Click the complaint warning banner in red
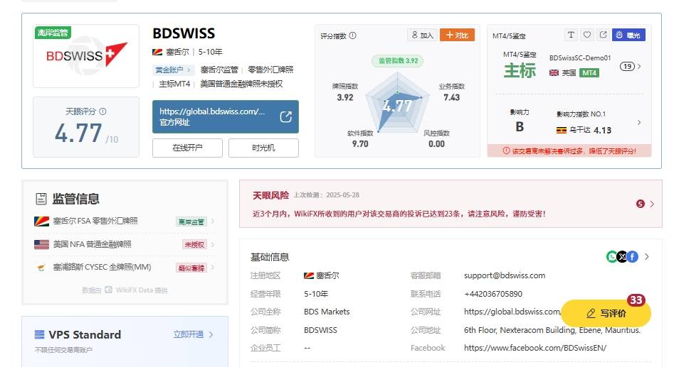 (x=569, y=151)
